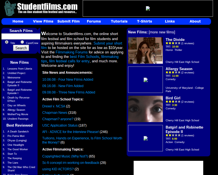Open the Tutorials navigation item

[x=119, y=21]
